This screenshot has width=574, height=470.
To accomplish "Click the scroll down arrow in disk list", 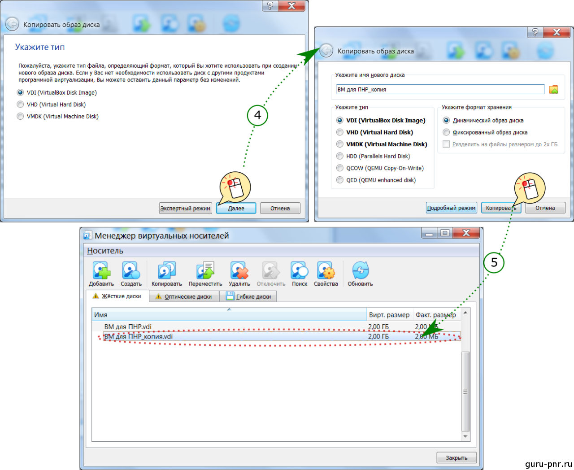I will (465, 436).
